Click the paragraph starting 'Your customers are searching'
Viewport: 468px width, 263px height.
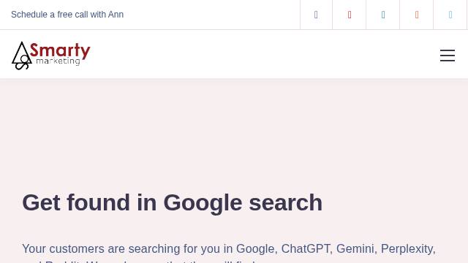point(229,253)
